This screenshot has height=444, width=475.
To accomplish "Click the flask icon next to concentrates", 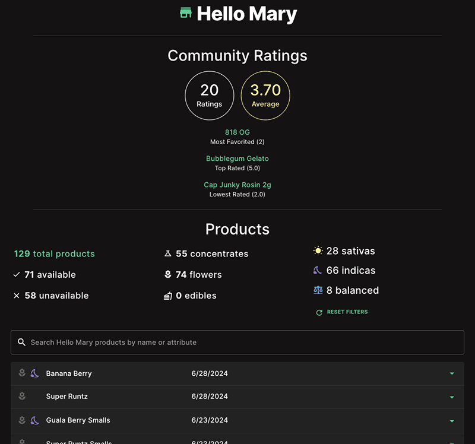I will point(168,253).
